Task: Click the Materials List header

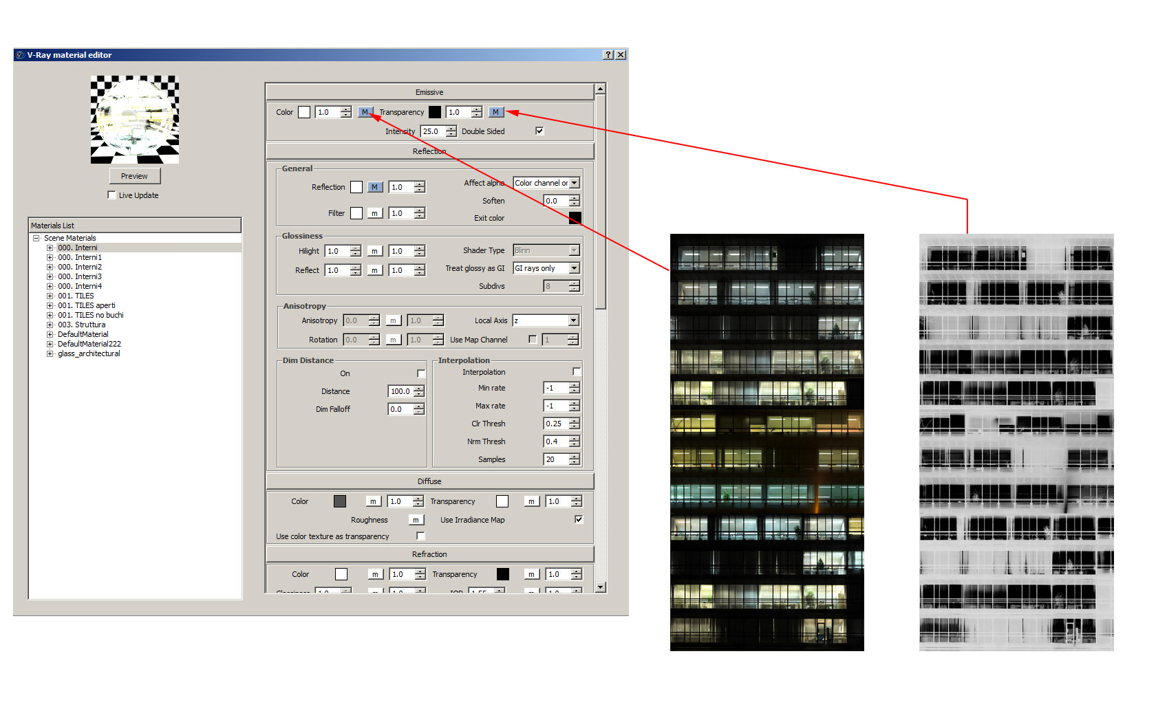Action: (x=135, y=226)
